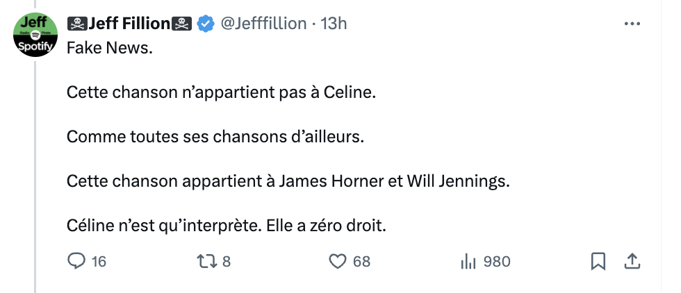The width and height of the screenshot is (681, 293).
Task: Open the Jeff Fillion display name link
Action: 129,24
